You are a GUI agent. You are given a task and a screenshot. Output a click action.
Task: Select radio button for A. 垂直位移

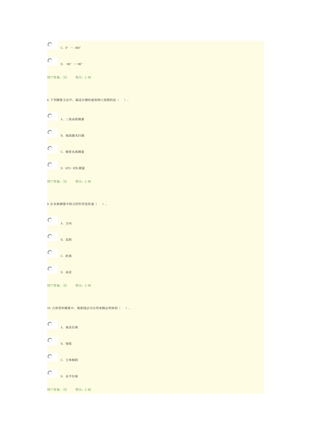click(x=50, y=324)
